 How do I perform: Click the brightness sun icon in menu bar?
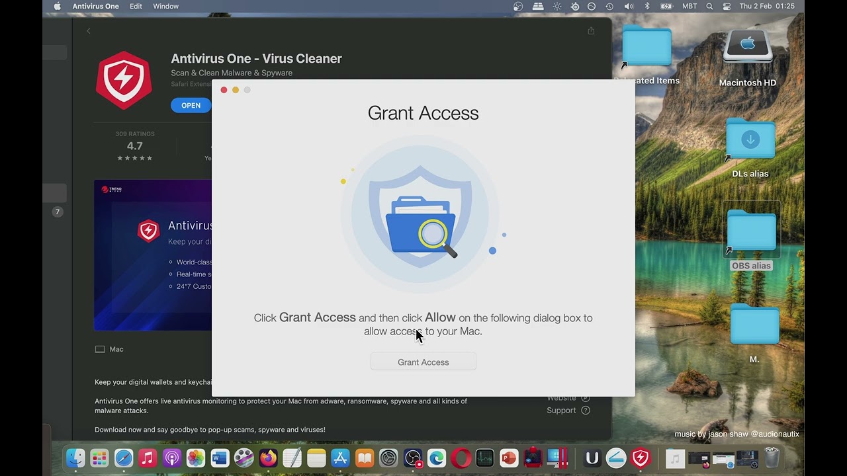557,6
